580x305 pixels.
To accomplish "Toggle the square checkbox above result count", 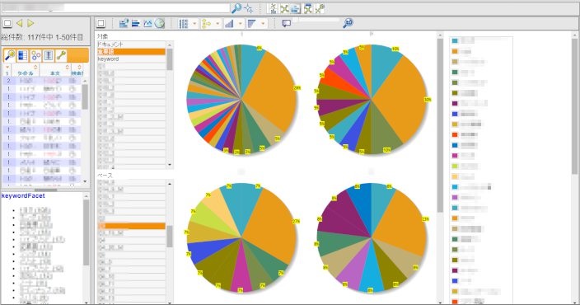I will tap(7, 23).
